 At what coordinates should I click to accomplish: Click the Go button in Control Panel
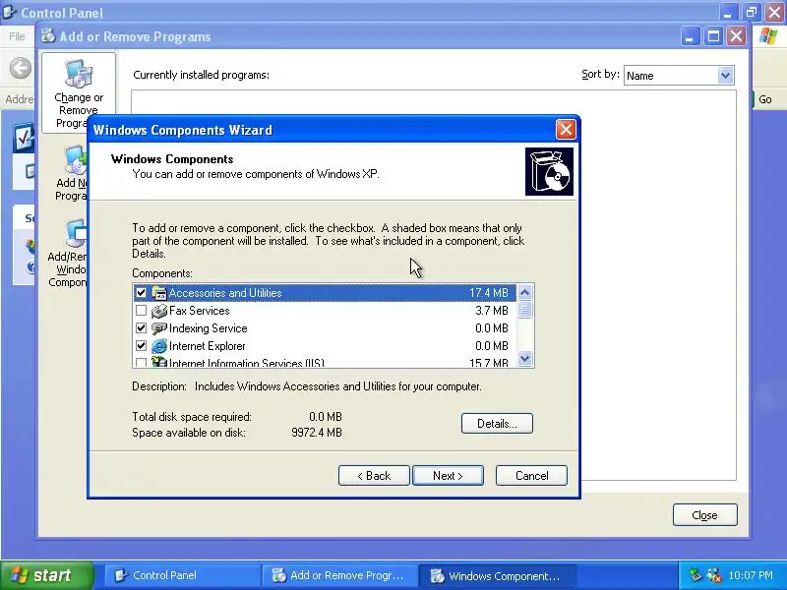[765, 99]
